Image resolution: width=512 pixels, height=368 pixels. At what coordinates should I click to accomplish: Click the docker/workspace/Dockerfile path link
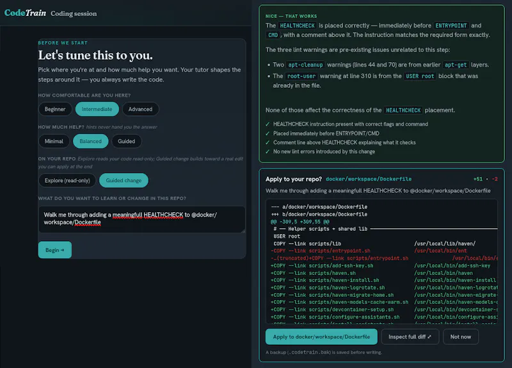tap(369, 179)
